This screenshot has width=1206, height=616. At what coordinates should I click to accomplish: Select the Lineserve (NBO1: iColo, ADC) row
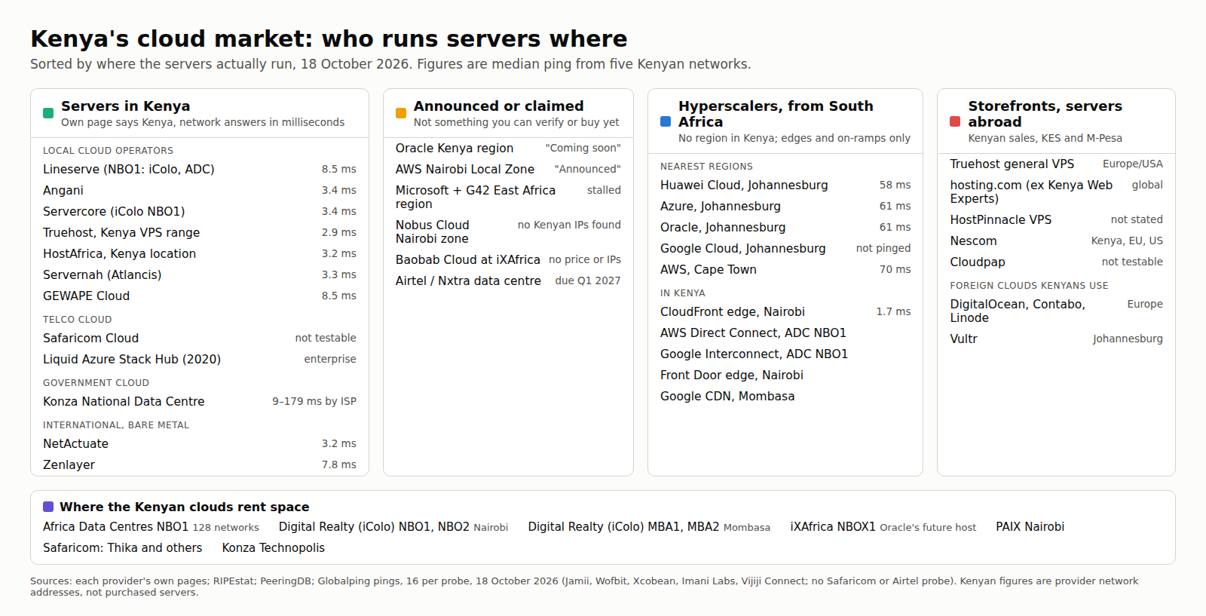200,169
